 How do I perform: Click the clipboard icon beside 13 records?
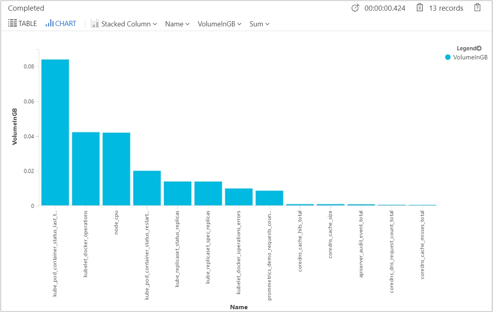(x=420, y=8)
